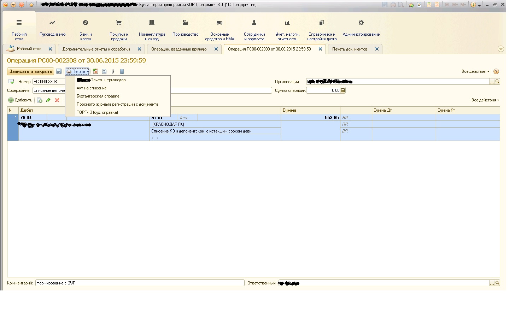Switch to the Рабочий стол tab
The image size is (509, 318).
[x=29, y=49]
